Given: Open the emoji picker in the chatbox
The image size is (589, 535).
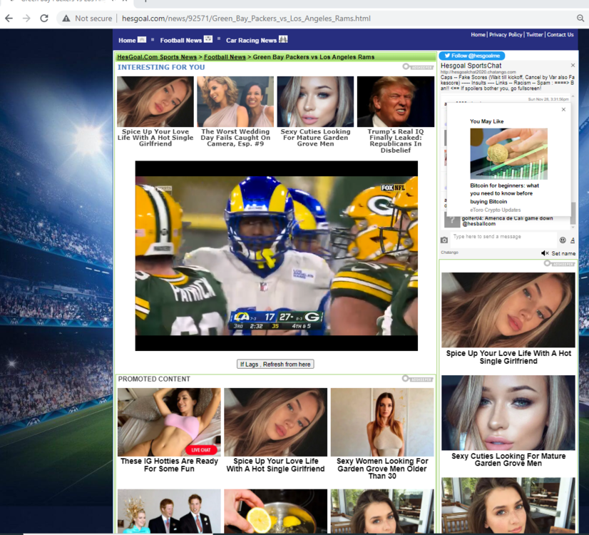Looking at the screenshot, I should click(563, 240).
